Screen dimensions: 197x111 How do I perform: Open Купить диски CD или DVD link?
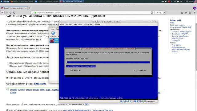pos(180,27)
